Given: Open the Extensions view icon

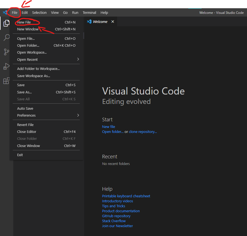Looking at the screenshot, I should [6, 81].
